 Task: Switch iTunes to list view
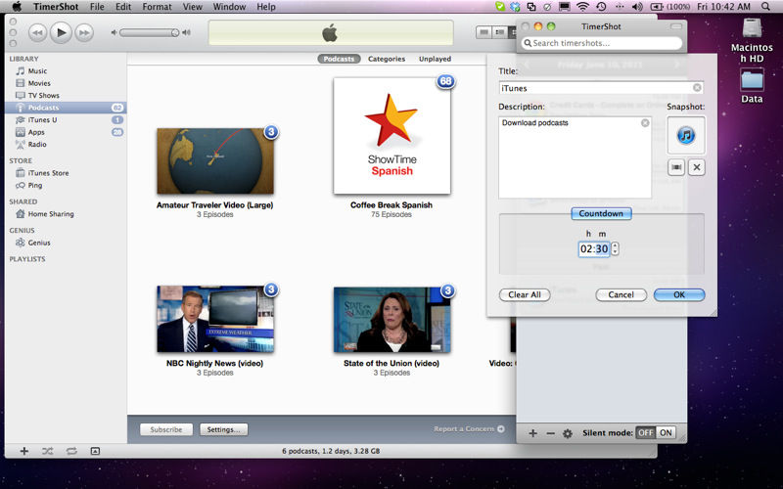click(484, 32)
